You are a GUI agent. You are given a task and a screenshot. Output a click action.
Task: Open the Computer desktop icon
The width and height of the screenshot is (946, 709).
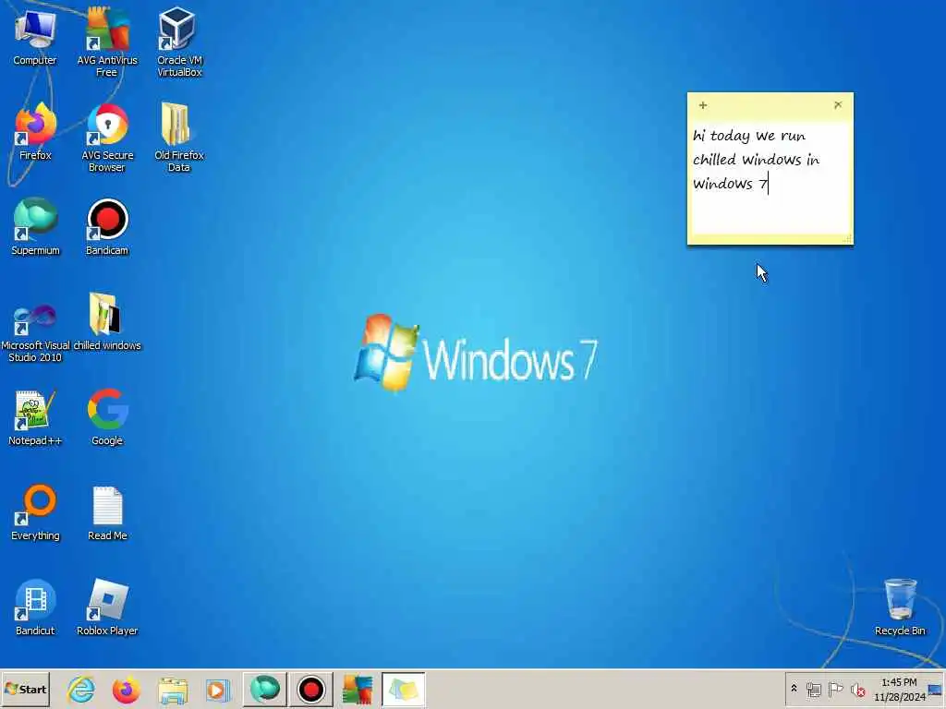tap(35, 37)
